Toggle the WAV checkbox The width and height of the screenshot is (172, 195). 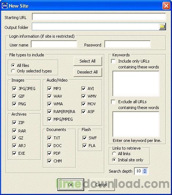[49, 96]
